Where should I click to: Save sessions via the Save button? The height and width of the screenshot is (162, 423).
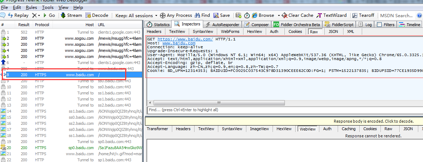tap(222, 15)
